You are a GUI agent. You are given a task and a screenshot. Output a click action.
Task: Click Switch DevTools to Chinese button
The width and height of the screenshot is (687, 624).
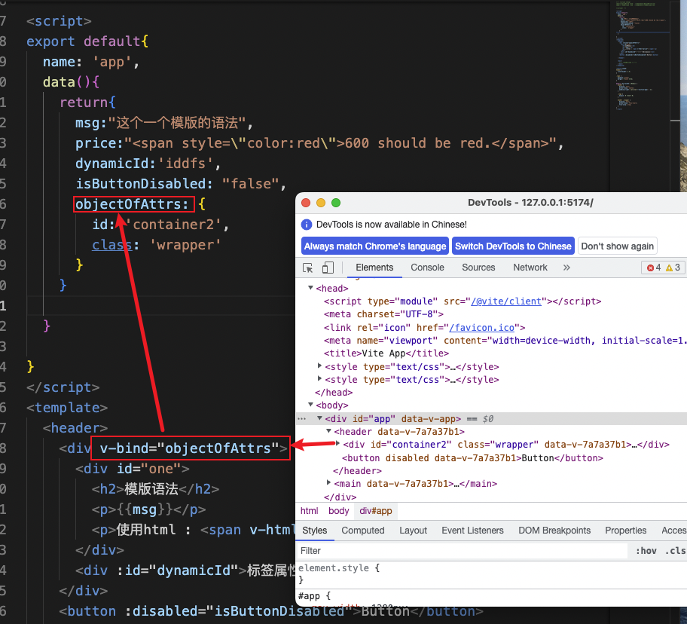[x=513, y=246]
